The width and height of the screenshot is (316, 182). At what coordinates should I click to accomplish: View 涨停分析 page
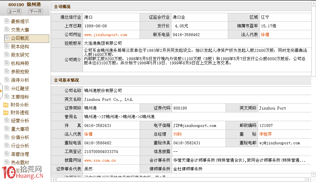tap(20, 80)
